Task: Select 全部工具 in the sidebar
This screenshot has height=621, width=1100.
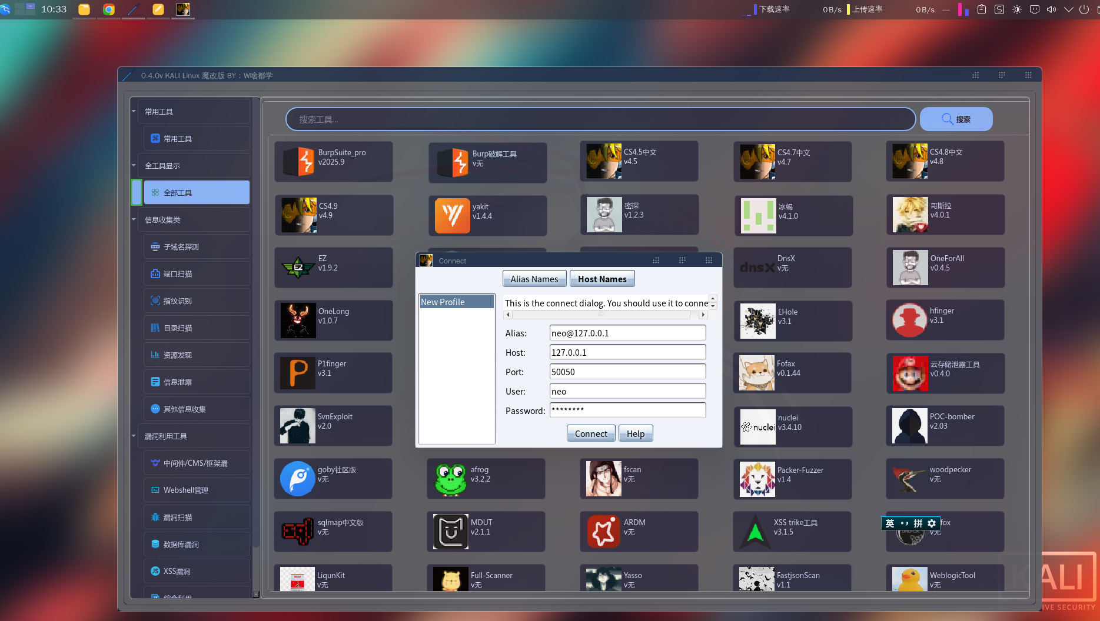Action: pyautogui.click(x=196, y=192)
